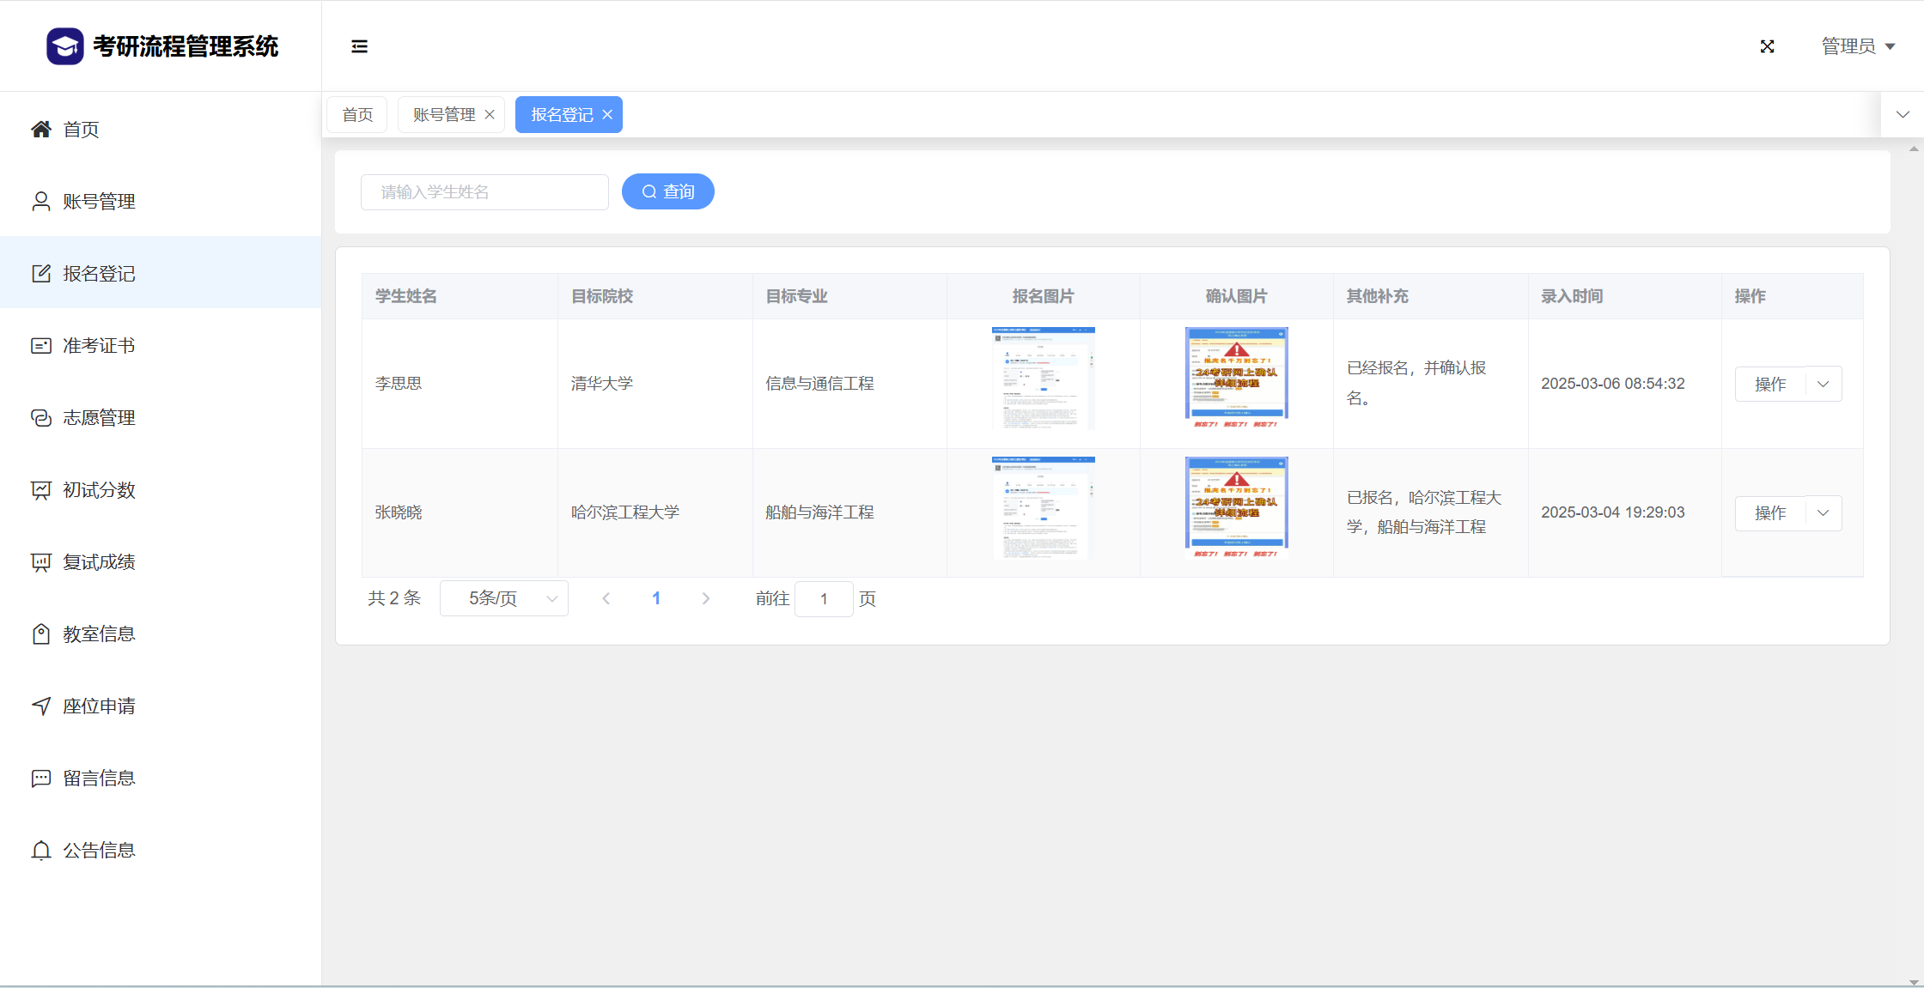Click 操作 button for 张晓晓
This screenshot has width=1924, height=988.
[x=1770, y=513]
